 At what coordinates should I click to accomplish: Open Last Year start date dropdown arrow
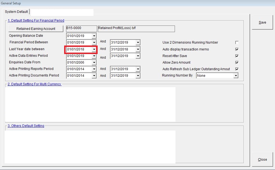coord(94,49)
